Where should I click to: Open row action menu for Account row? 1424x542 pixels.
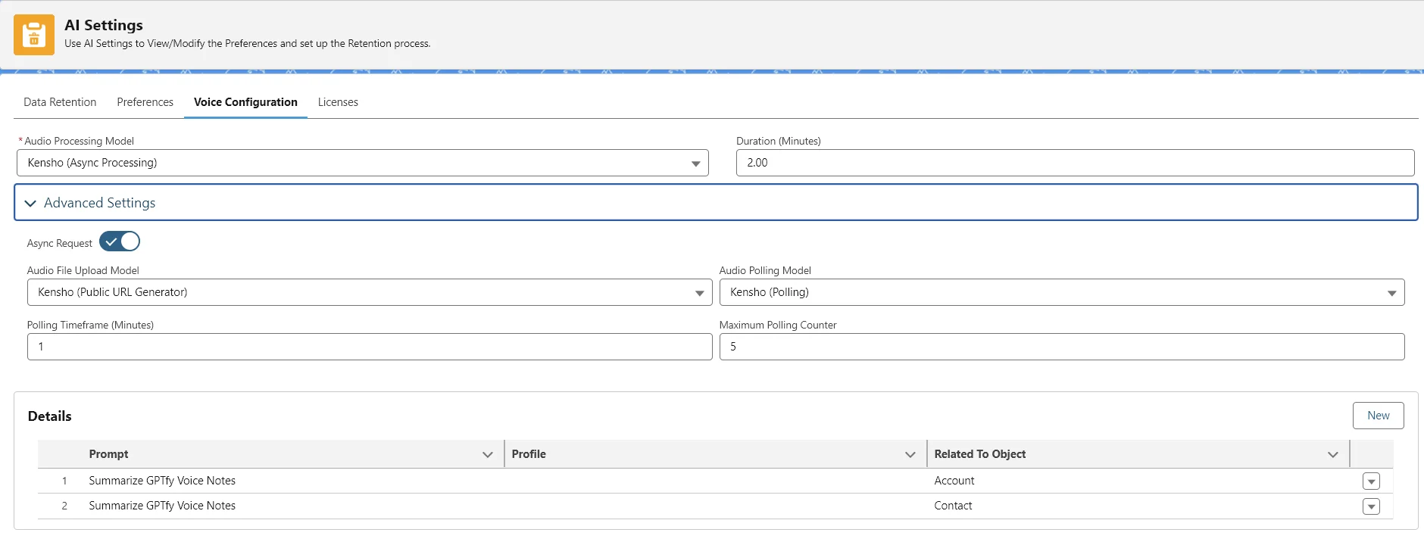tap(1370, 481)
